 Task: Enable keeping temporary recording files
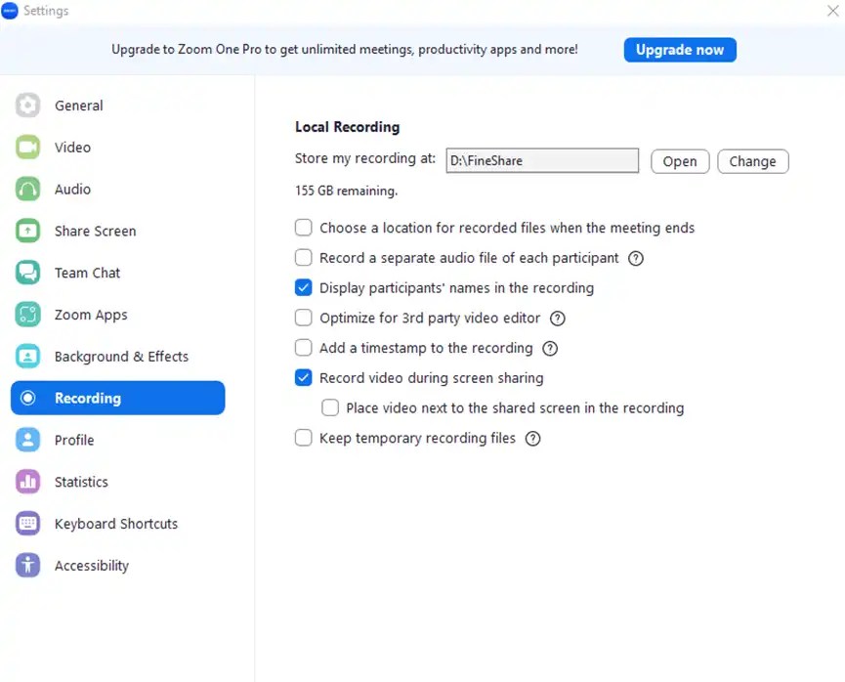[304, 438]
